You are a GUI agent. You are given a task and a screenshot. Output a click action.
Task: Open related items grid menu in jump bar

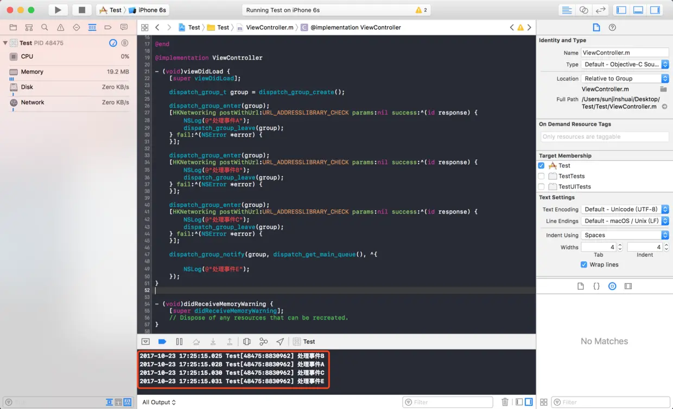(x=144, y=27)
